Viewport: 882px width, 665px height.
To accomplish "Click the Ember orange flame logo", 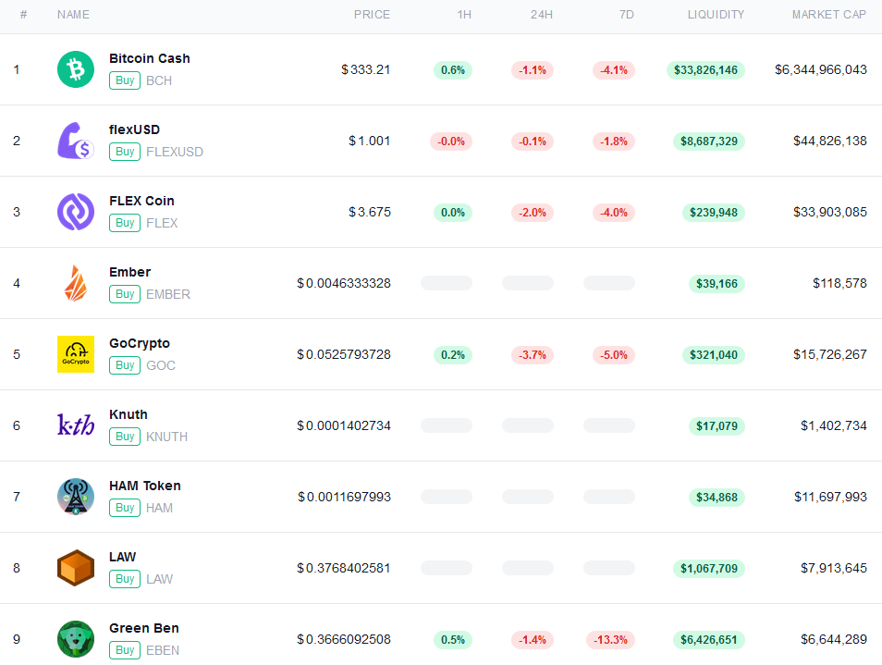I will 76,283.
